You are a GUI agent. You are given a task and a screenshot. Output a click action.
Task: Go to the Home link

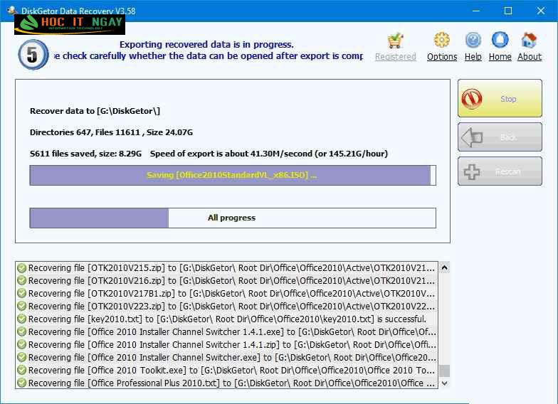(x=500, y=57)
